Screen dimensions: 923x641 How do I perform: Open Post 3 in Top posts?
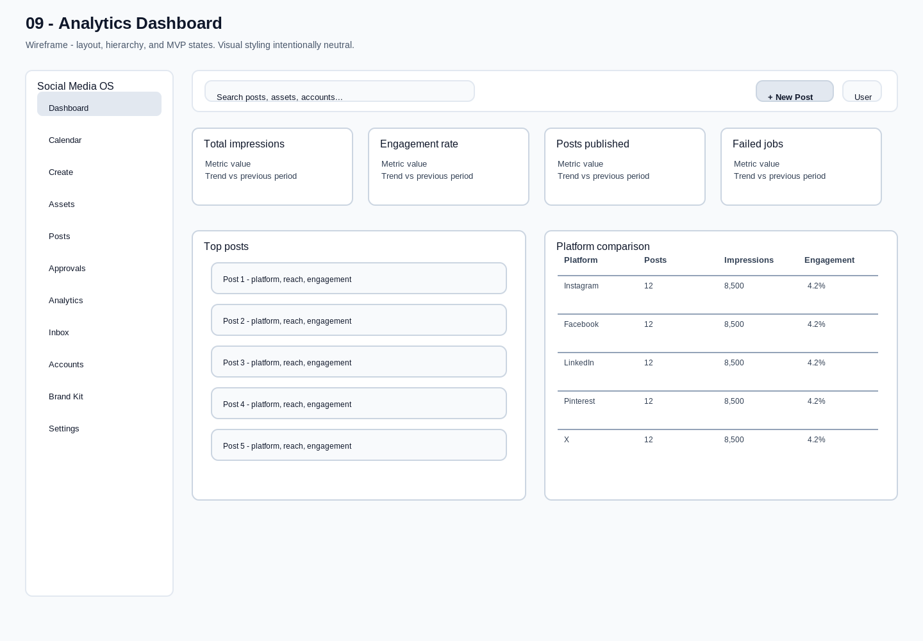359,362
